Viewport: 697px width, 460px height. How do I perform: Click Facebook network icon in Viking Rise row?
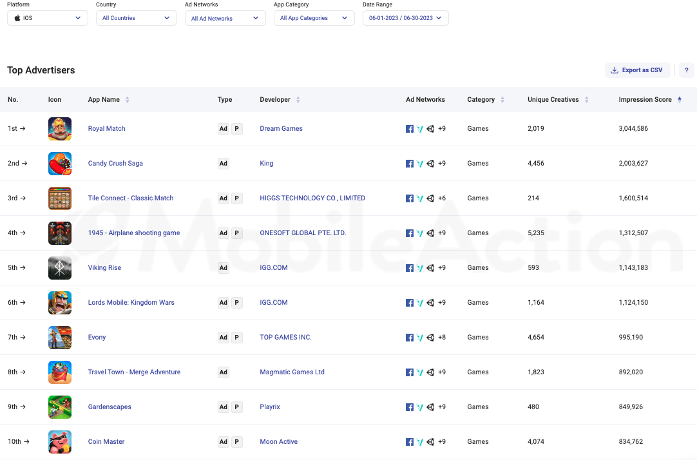pos(410,268)
